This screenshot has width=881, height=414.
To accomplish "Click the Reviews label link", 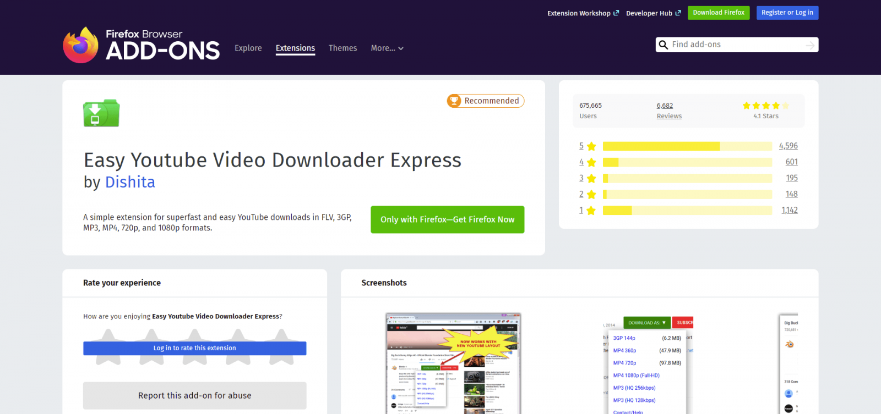I will point(669,116).
